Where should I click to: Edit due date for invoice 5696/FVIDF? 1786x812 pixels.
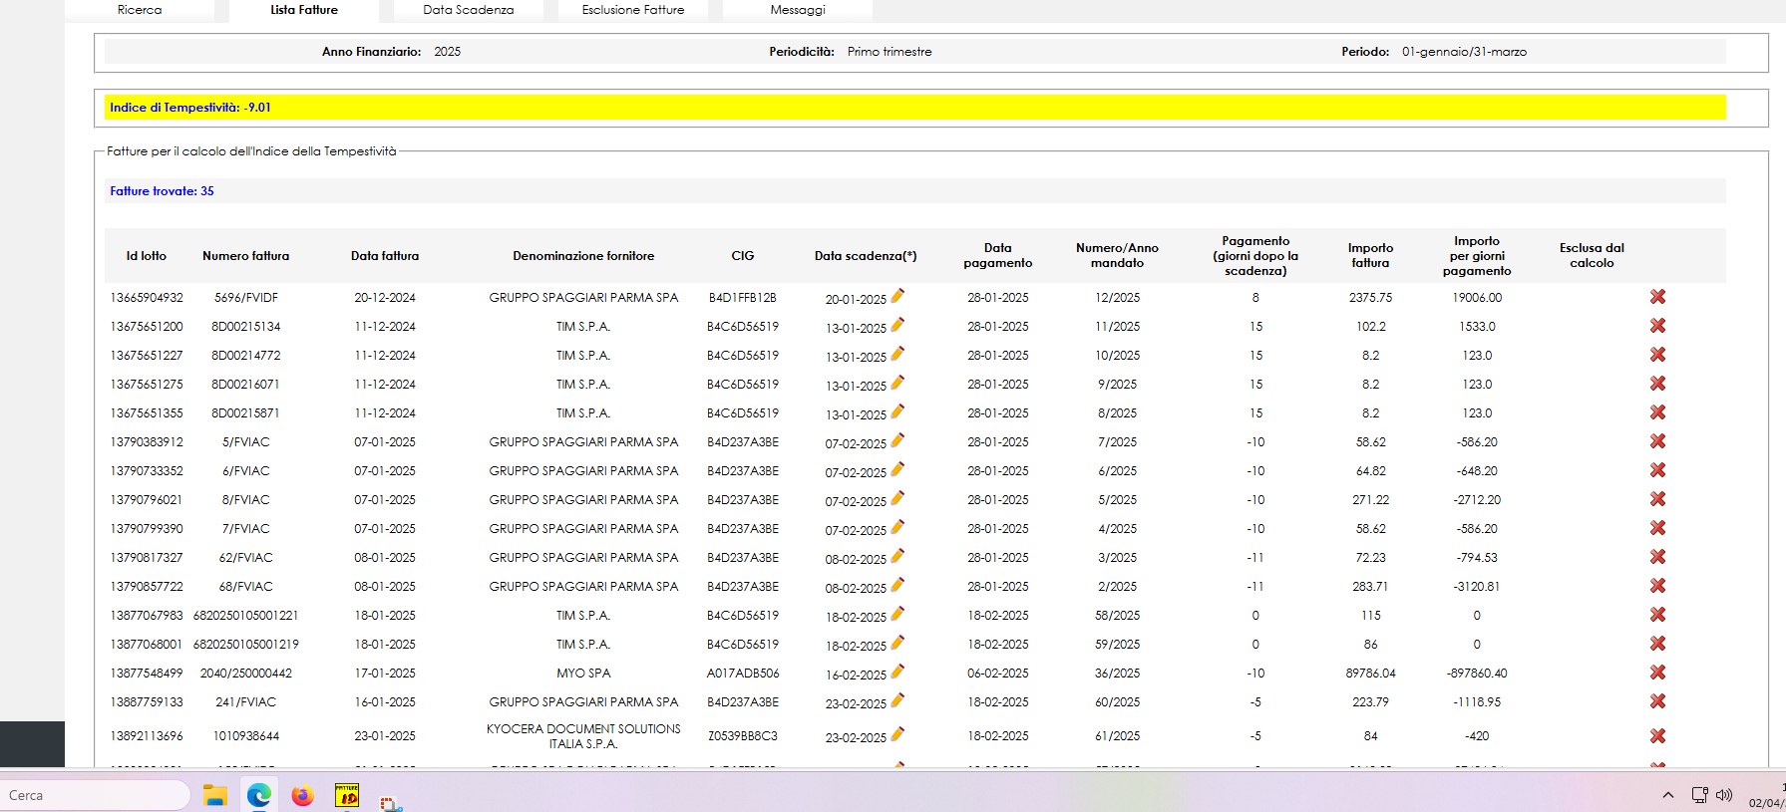pos(897,296)
